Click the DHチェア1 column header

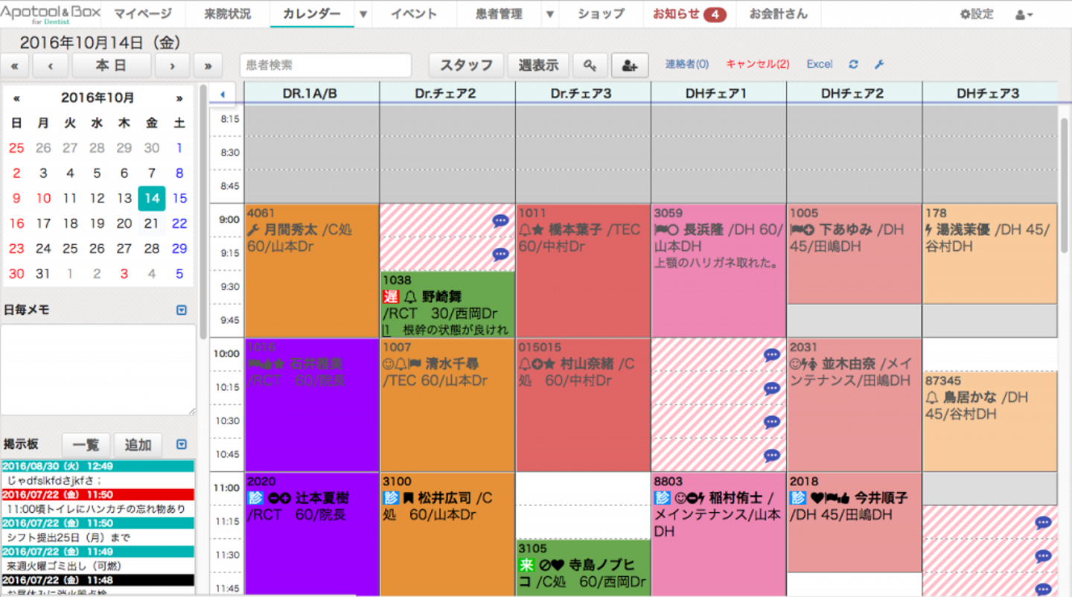click(x=718, y=94)
